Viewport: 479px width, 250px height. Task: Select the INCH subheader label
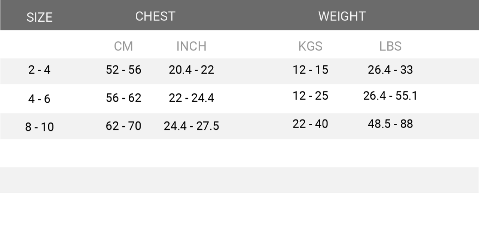pos(191,46)
